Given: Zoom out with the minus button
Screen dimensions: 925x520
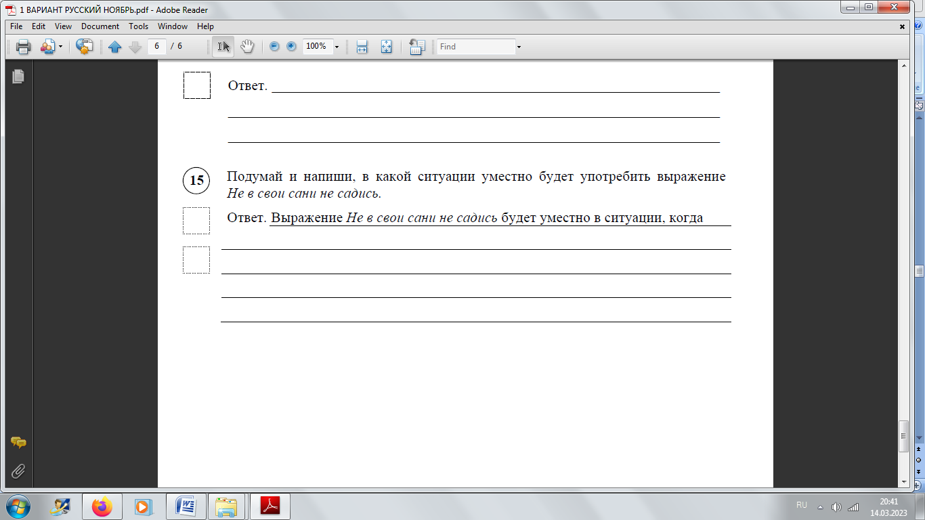Looking at the screenshot, I should pos(274,46).
